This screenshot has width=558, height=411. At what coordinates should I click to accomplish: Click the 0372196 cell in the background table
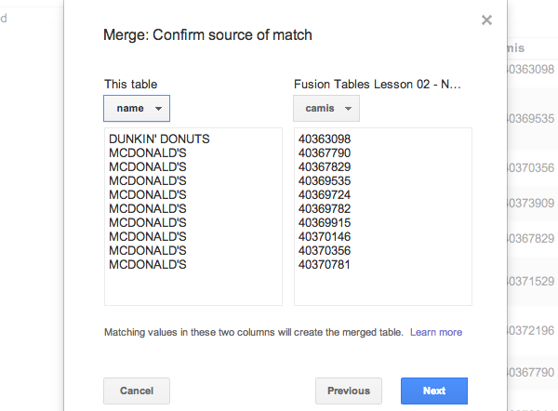coord(531,330)
